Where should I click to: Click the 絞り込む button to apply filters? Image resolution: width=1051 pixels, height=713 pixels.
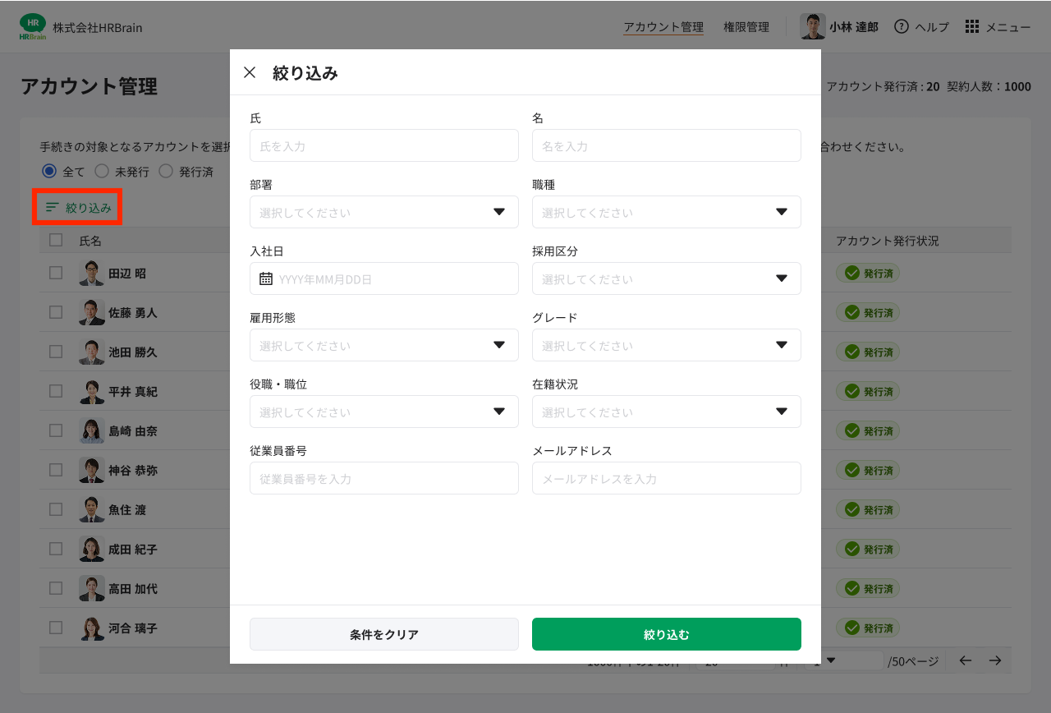[x=666, y=633]
